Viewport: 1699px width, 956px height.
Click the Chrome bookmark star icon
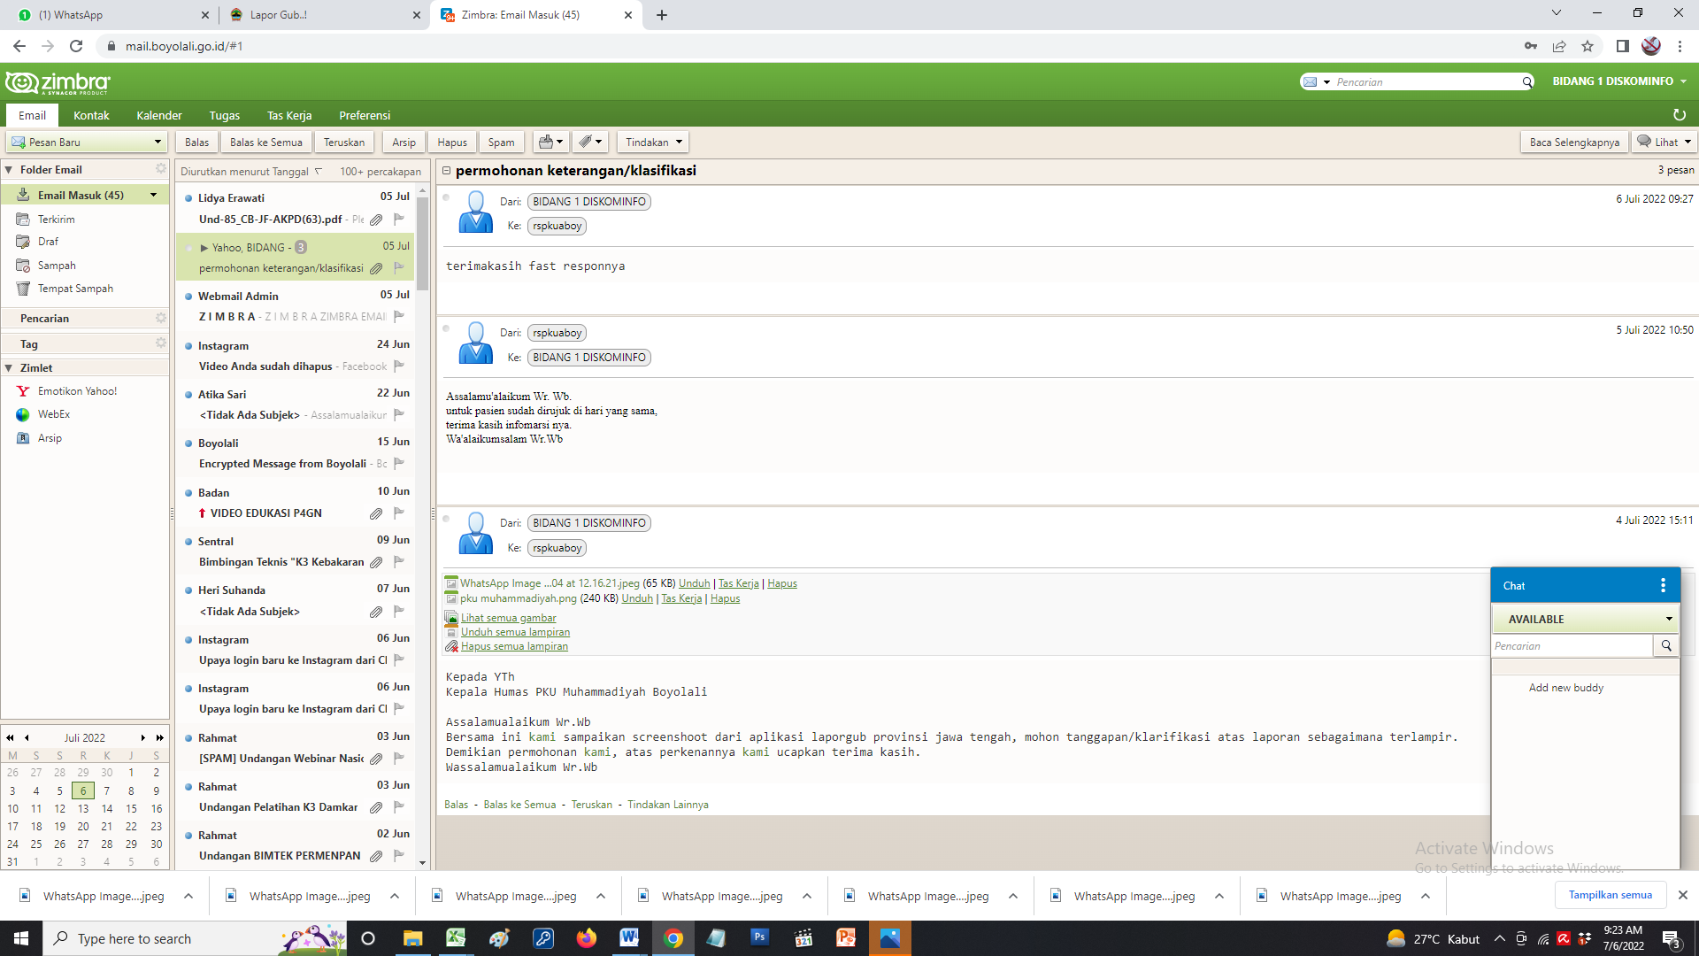(1588, 46)
